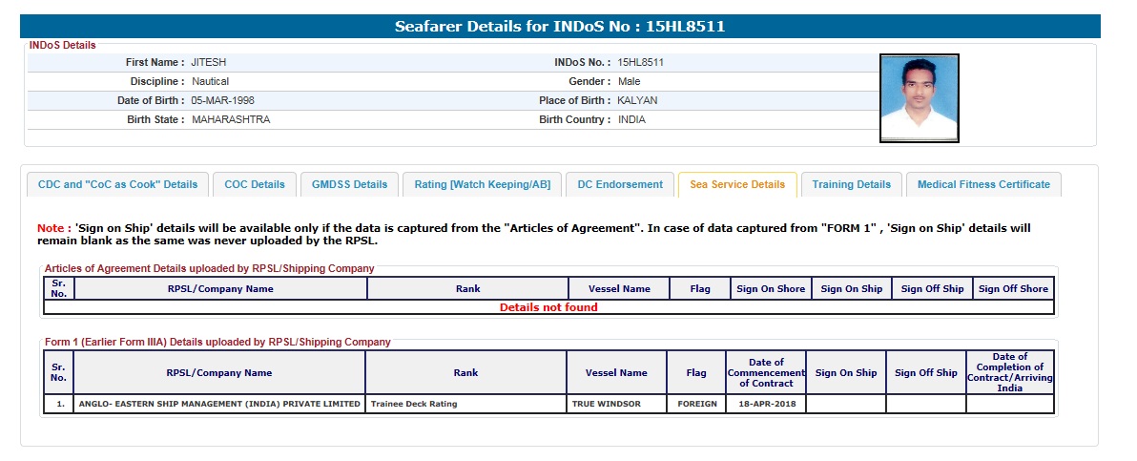
Task: Select the Rating [Watch Keeping/AB] tab
Action: coord(482,185)
